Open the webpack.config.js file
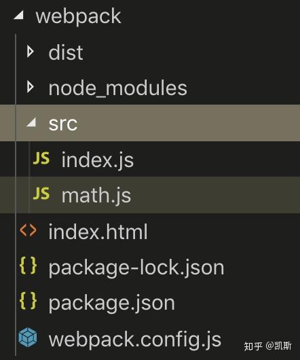 click(135, 340)
